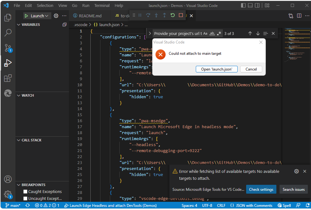Toggle Match Case in find widget

pos(205,33)
